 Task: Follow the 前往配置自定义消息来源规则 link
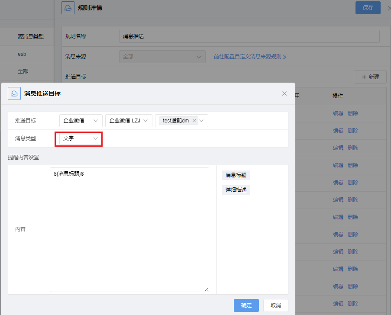[x=250, y=57]
